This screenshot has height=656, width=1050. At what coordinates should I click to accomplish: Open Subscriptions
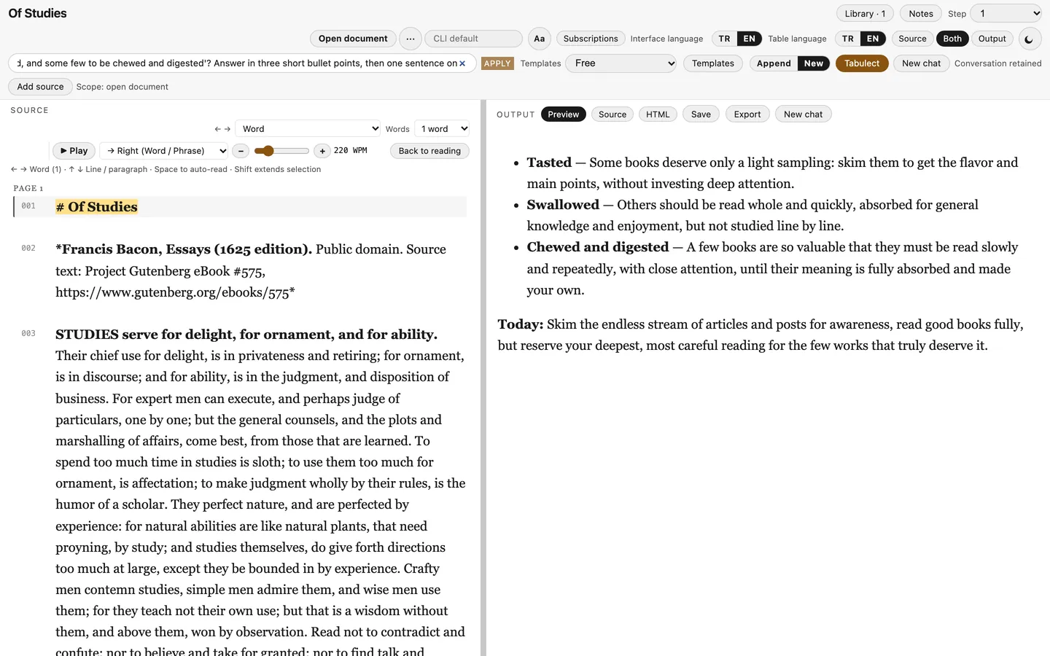(x=591, y=39)
